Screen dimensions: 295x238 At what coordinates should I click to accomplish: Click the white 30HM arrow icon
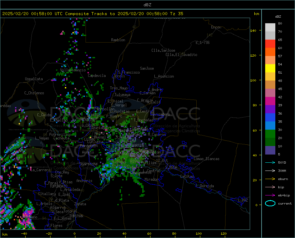pyautogui.click(x=270, y=171)
